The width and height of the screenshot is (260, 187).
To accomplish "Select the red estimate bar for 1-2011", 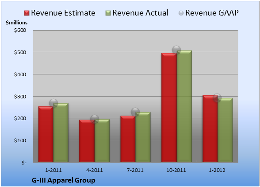I will point(46,134).
